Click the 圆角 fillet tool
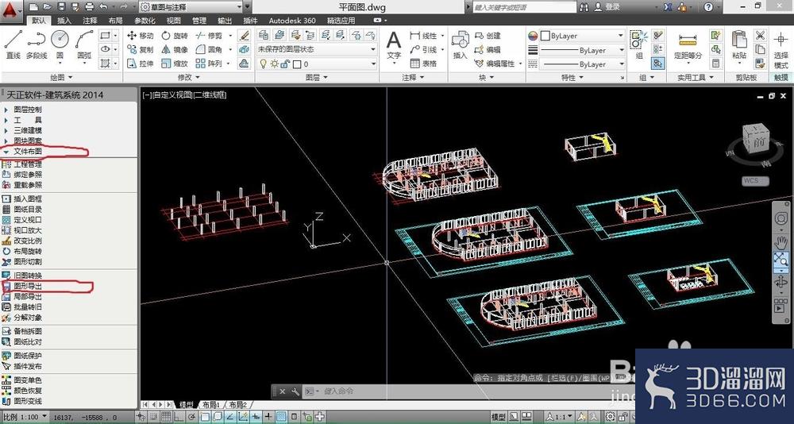Viewport: 794px width, 424px height. point(209,50)
